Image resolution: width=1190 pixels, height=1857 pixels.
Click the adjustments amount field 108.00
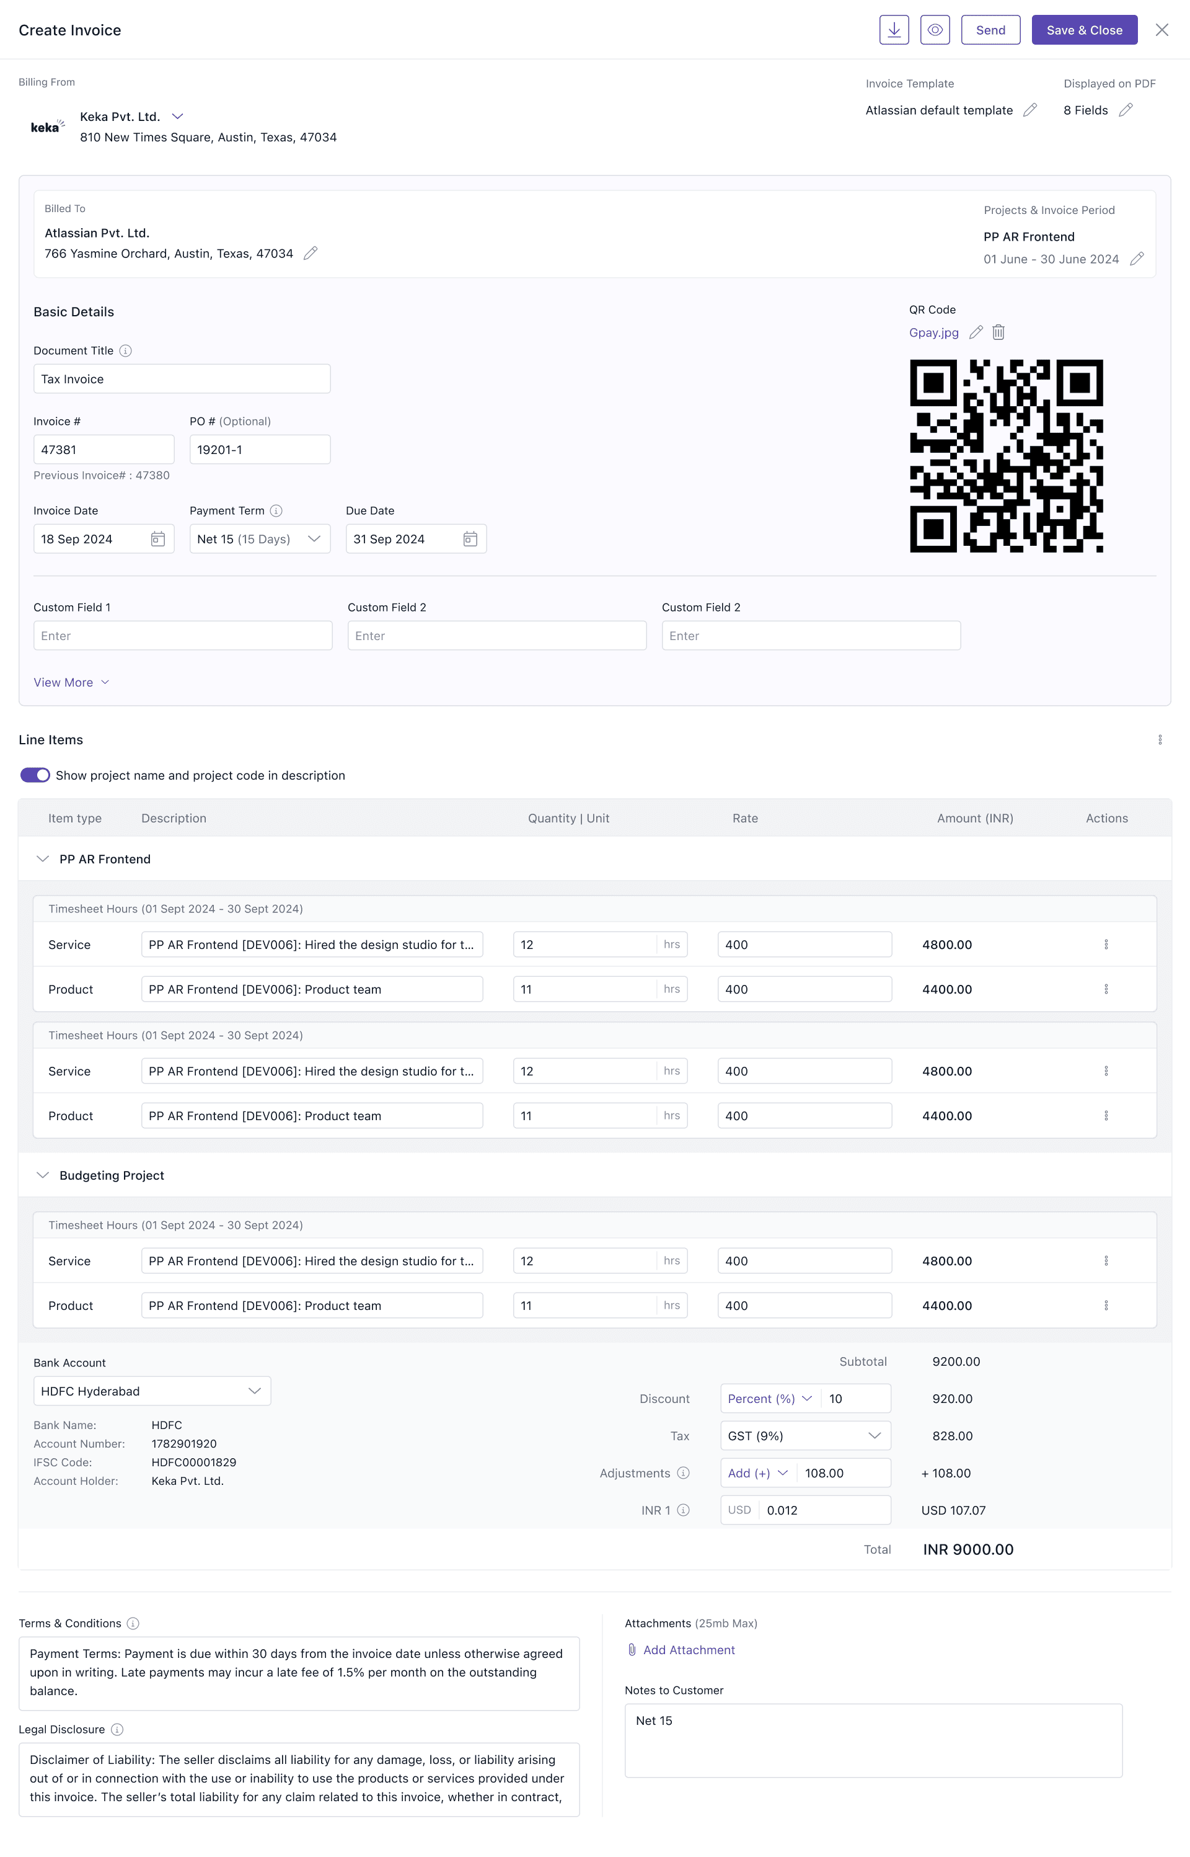[x=845, y=1473]
